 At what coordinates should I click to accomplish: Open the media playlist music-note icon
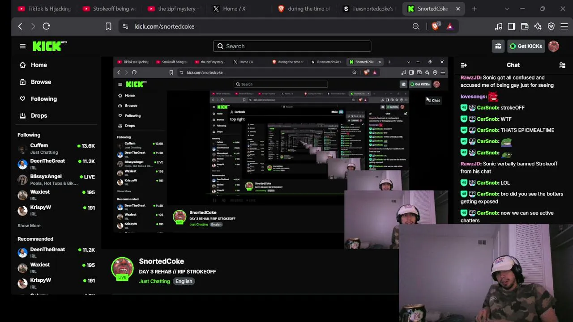coord(498,26)
